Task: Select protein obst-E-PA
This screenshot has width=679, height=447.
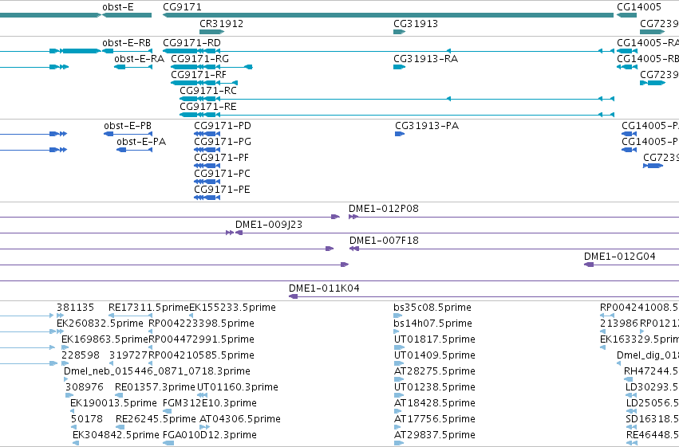Action: [x=134, y=150]
